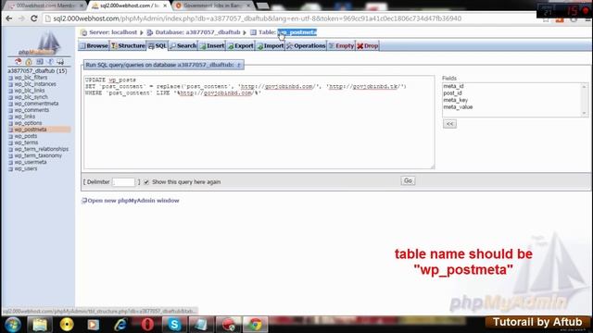Open Skype from the taskbar

point(174,325)
